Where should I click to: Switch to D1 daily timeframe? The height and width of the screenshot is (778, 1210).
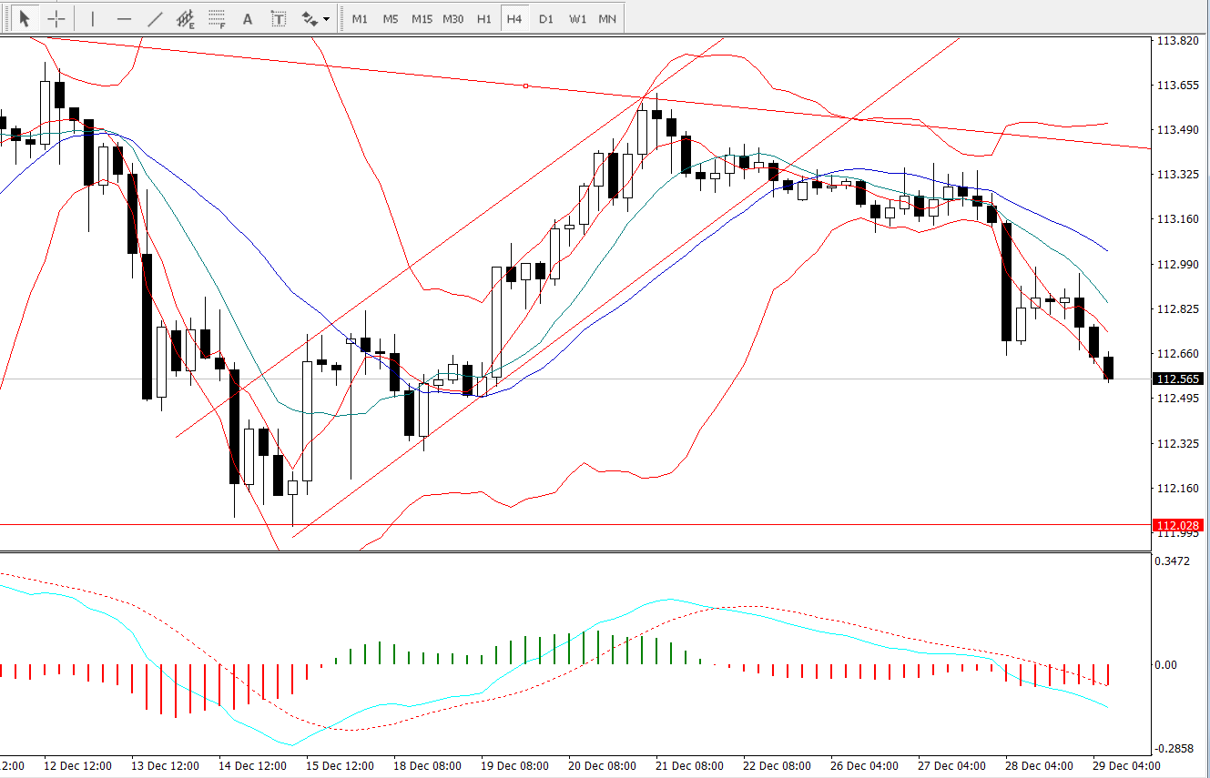coord(545,18)
